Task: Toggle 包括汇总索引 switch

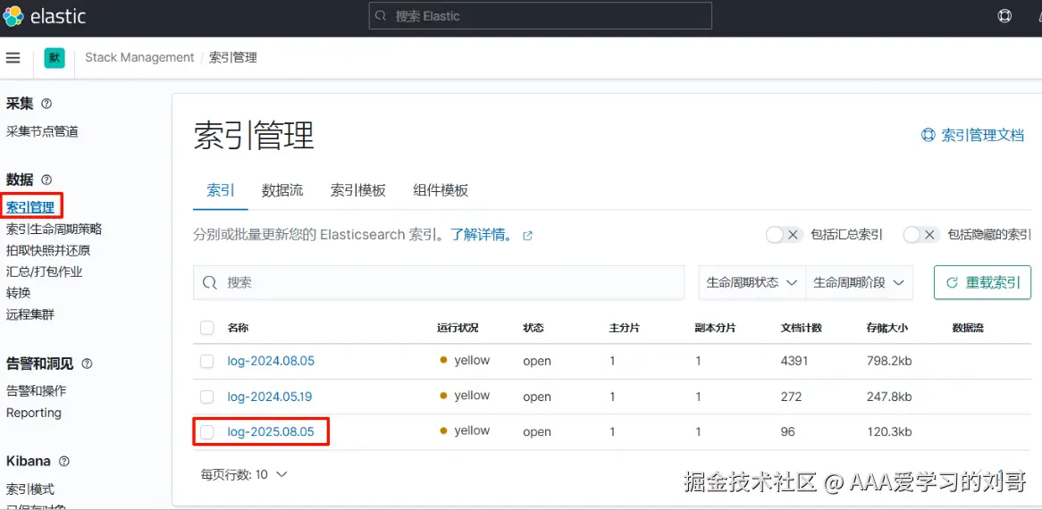Action: pos(785,234)
